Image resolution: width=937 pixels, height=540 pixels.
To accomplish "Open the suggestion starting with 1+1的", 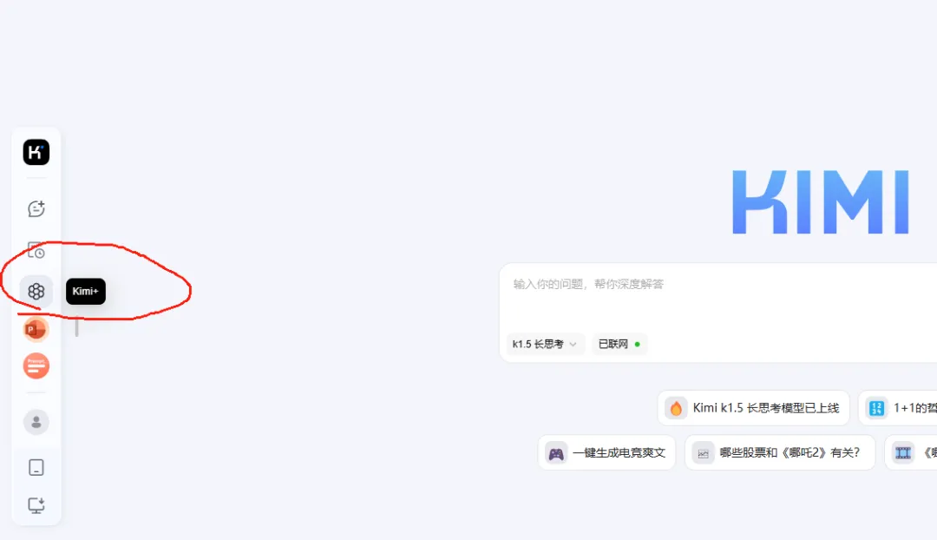I will click(x=898, y=408).
